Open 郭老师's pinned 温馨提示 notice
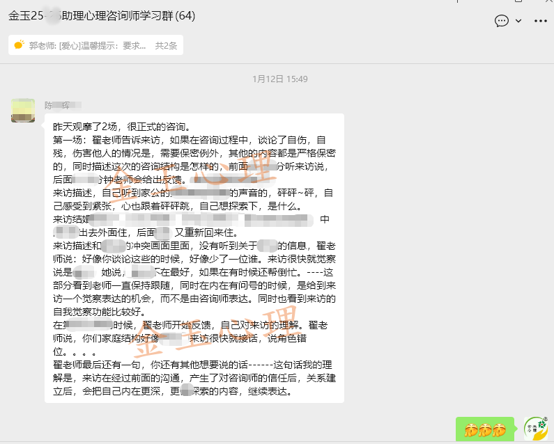This screenshot has width=554, height=444. [x=87, y=46]
